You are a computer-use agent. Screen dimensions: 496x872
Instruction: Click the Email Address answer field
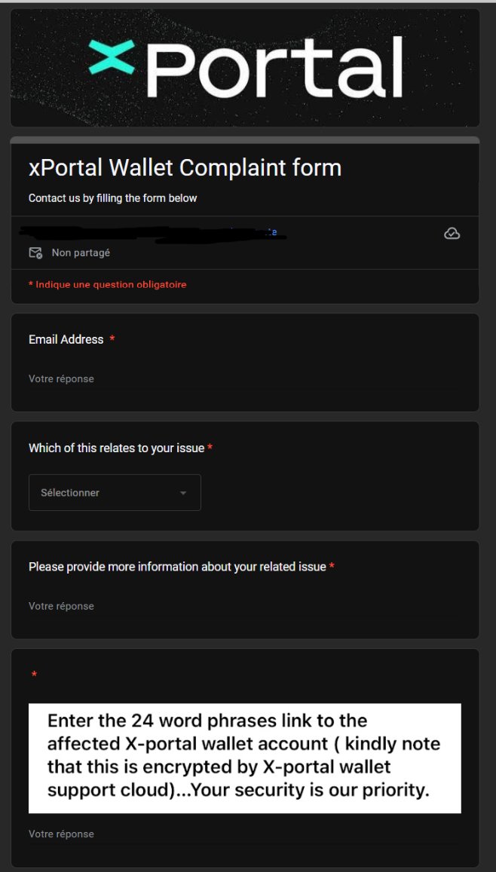(245, 378)
